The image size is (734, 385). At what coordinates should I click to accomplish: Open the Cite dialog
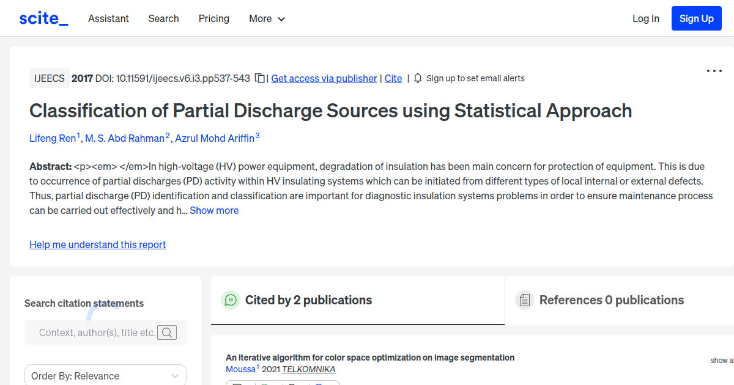(x=393, y=78)
